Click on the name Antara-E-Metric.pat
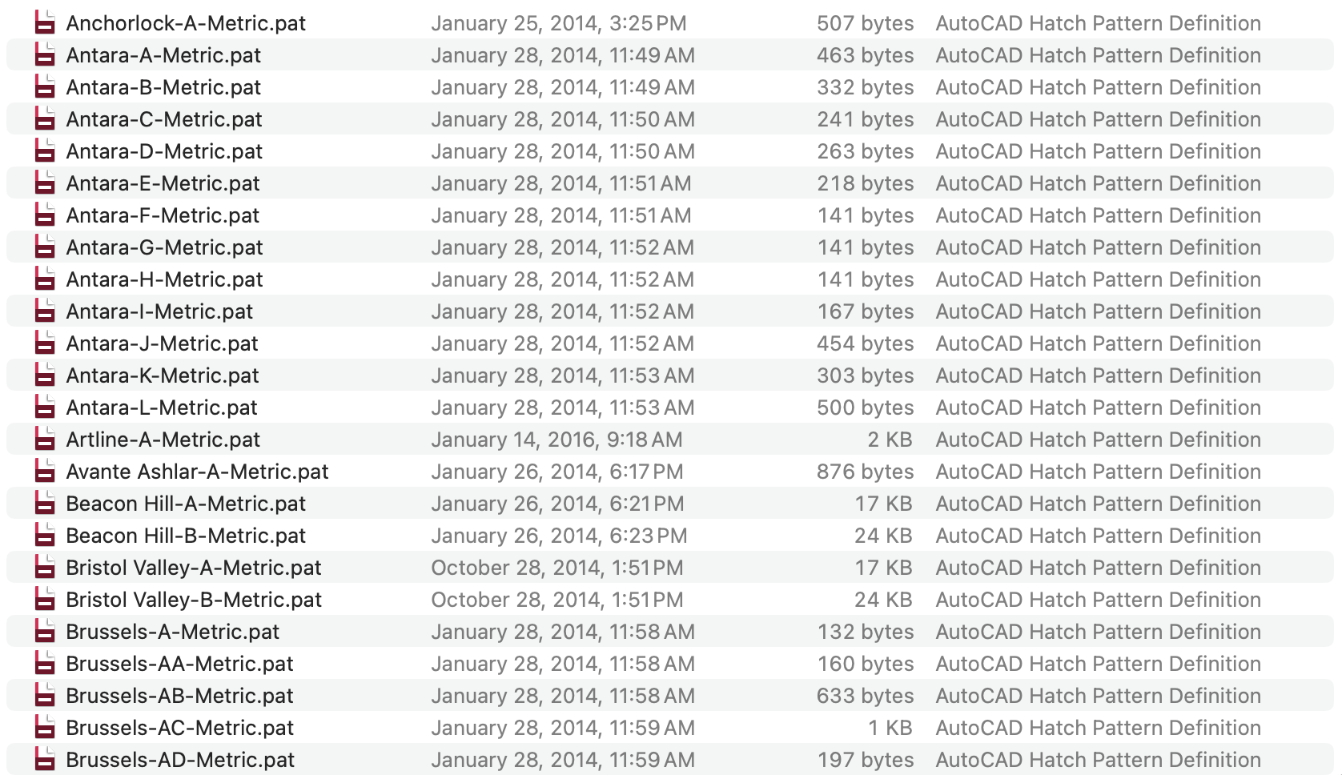 click(163, 183)
